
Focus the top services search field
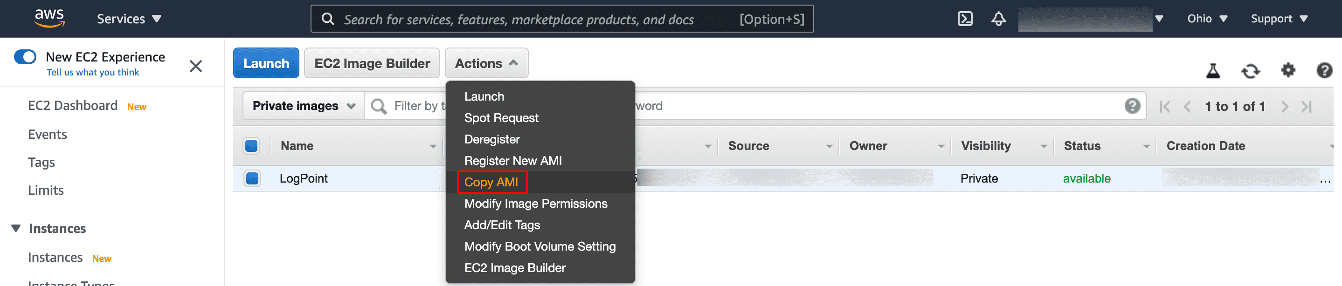click(x=562, y=19)
